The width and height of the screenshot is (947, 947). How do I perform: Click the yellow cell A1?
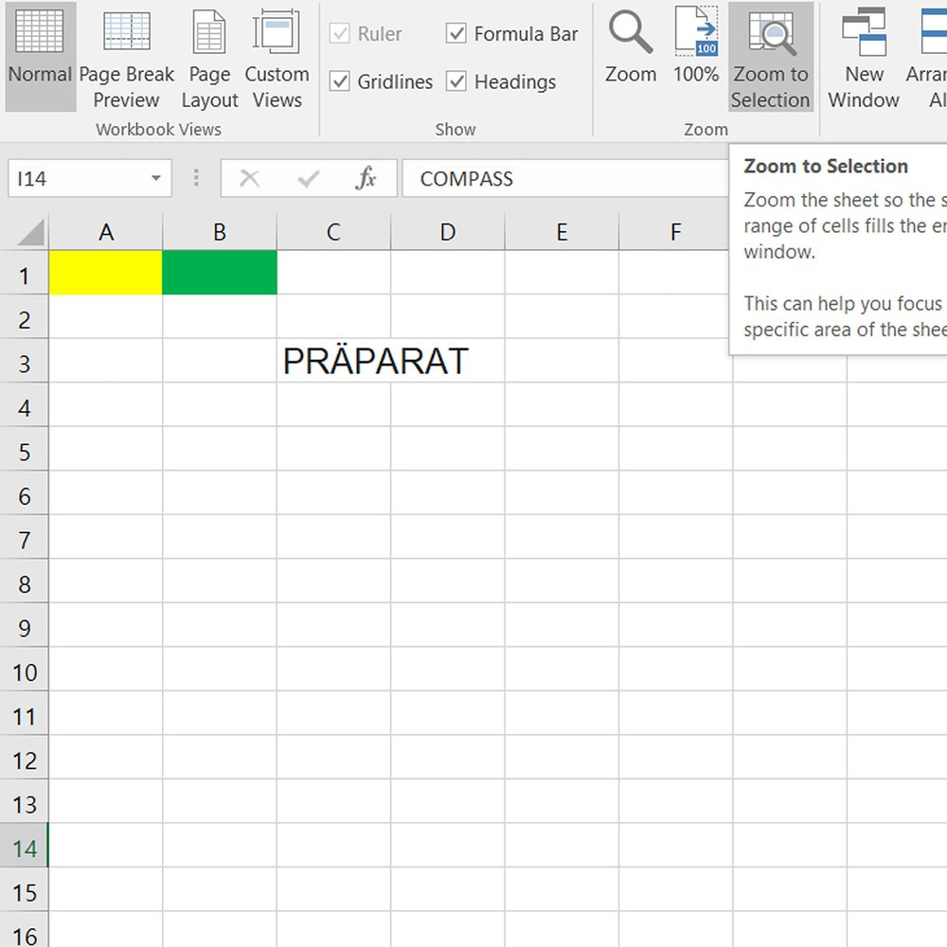(x=105, y=273)
